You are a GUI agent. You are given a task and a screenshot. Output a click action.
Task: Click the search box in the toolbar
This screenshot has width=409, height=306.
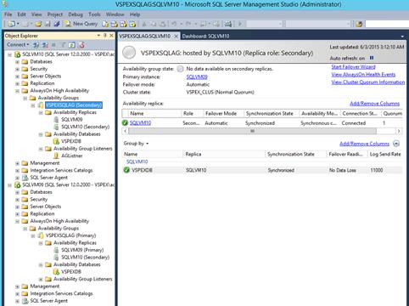[x=387, y=24]
